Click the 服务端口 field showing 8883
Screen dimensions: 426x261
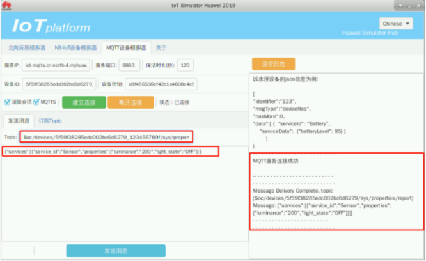click(129, 65)
